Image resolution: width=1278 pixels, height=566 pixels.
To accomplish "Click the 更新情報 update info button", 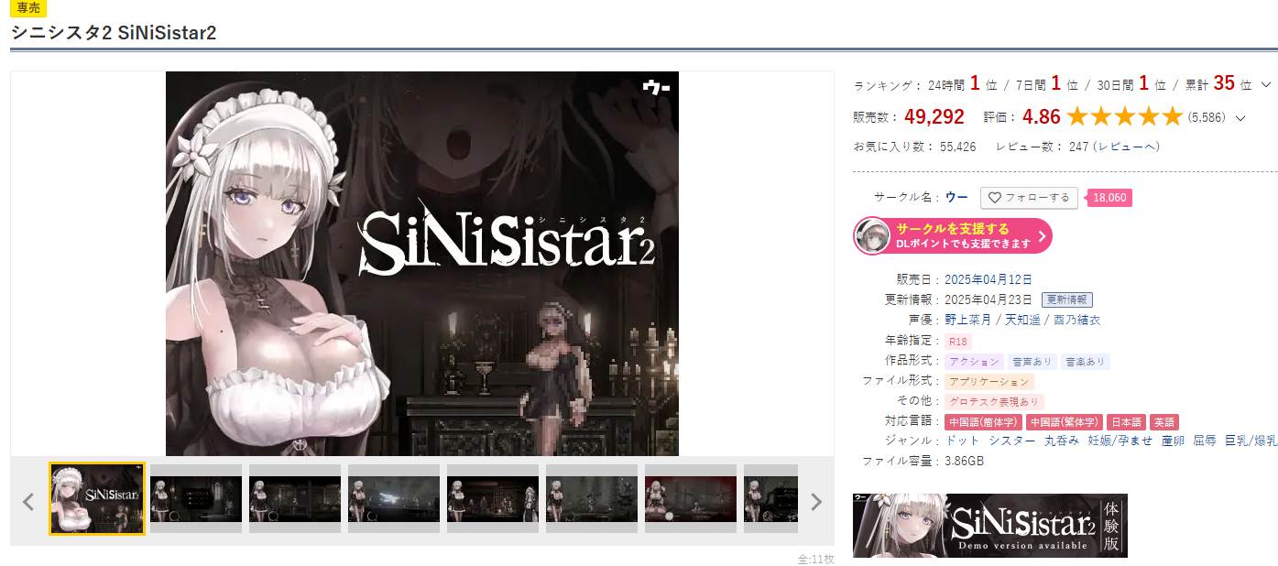I will 1067,299.
